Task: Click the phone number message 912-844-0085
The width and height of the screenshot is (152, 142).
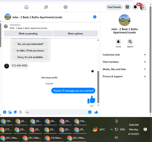Action: click(x=20, y=65)
